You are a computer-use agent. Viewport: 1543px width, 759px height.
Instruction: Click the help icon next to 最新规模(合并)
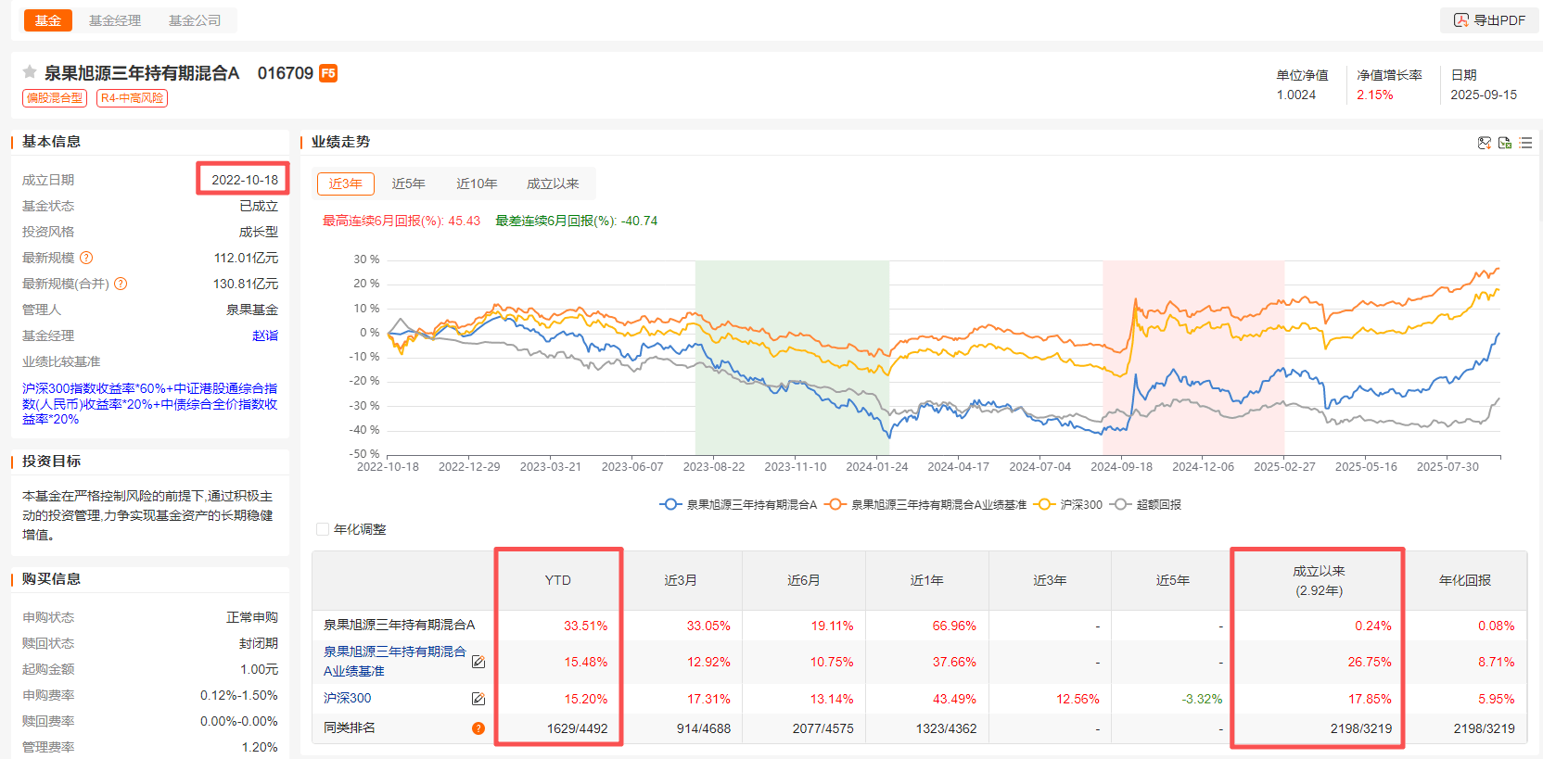121,284
